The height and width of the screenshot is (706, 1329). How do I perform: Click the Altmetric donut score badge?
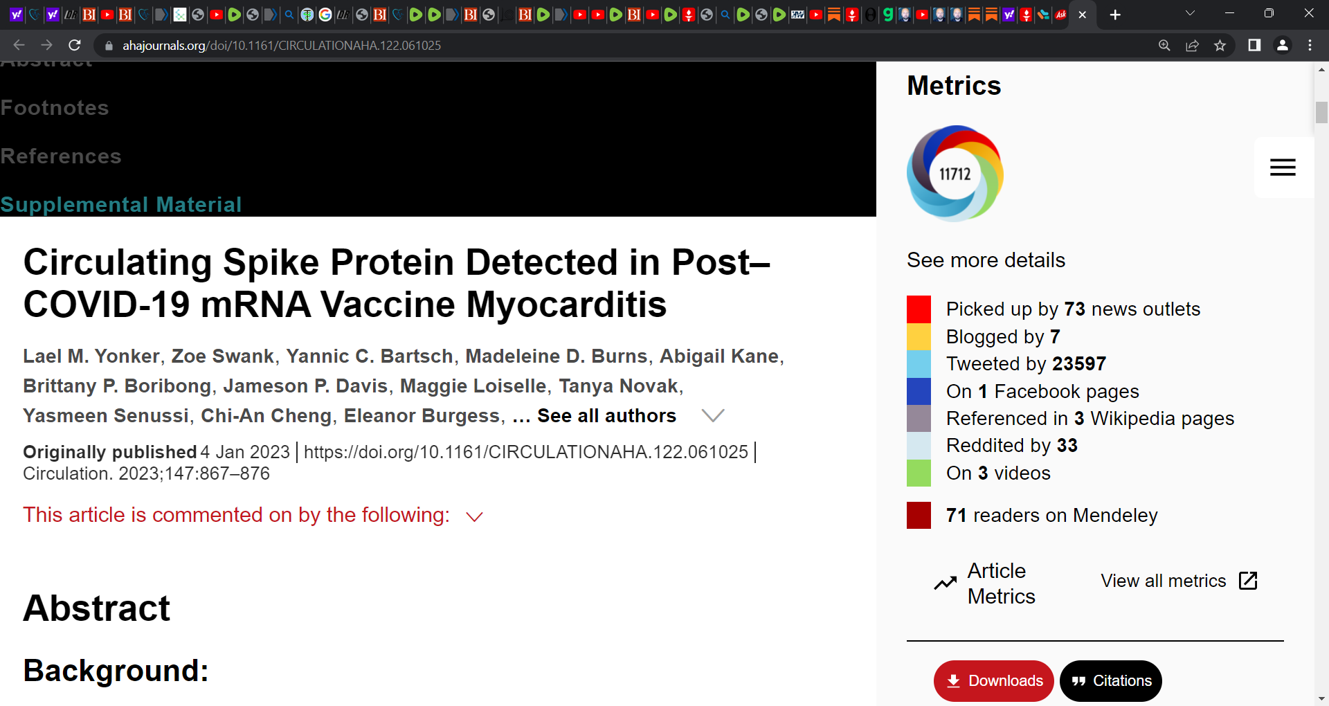tap(955, 173)
